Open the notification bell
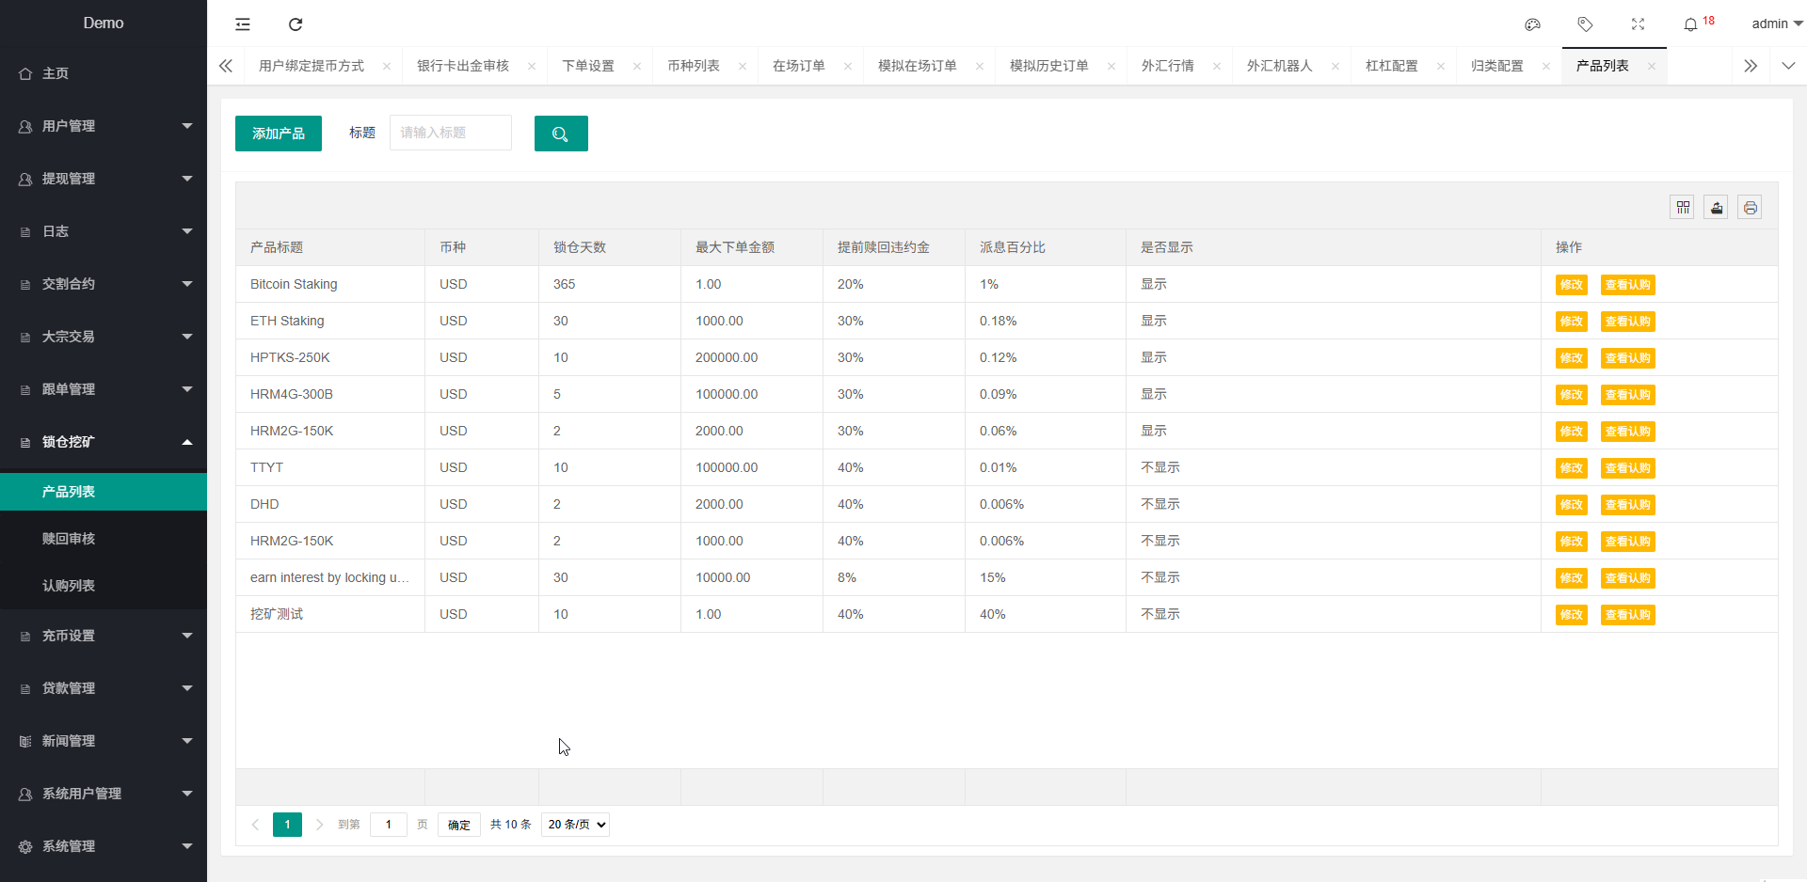This screenshot has height=882, width=1807. pos(1690,24)
